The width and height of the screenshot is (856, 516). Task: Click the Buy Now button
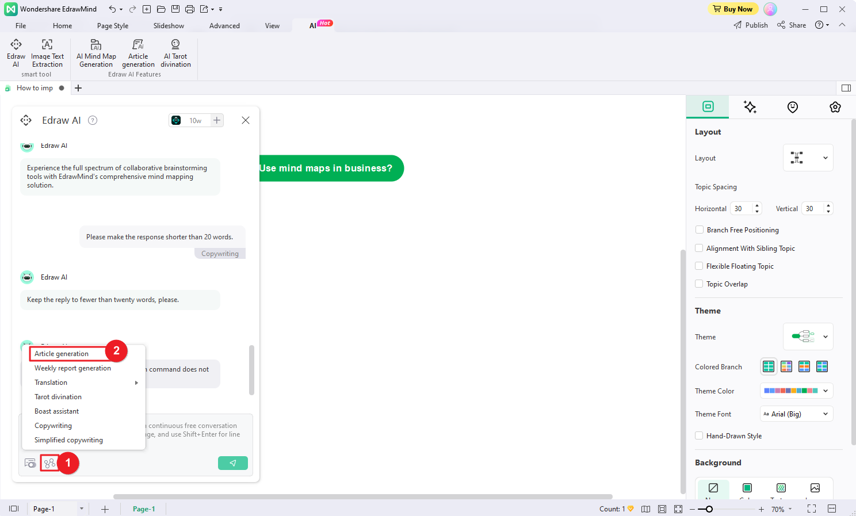[x=732, y=9]
